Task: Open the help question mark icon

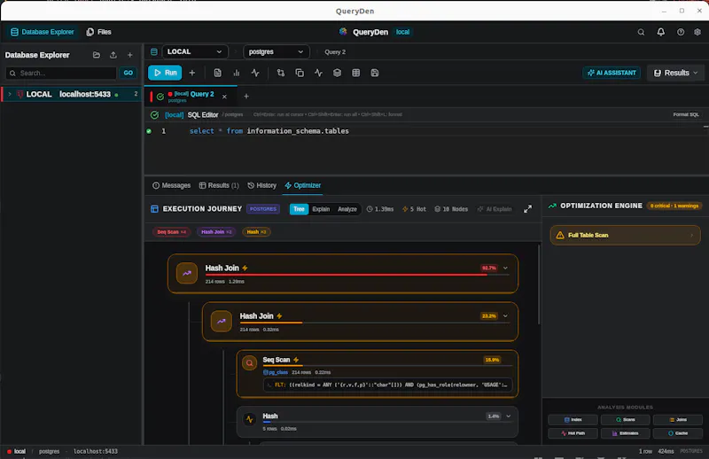Action: (681, 32)
